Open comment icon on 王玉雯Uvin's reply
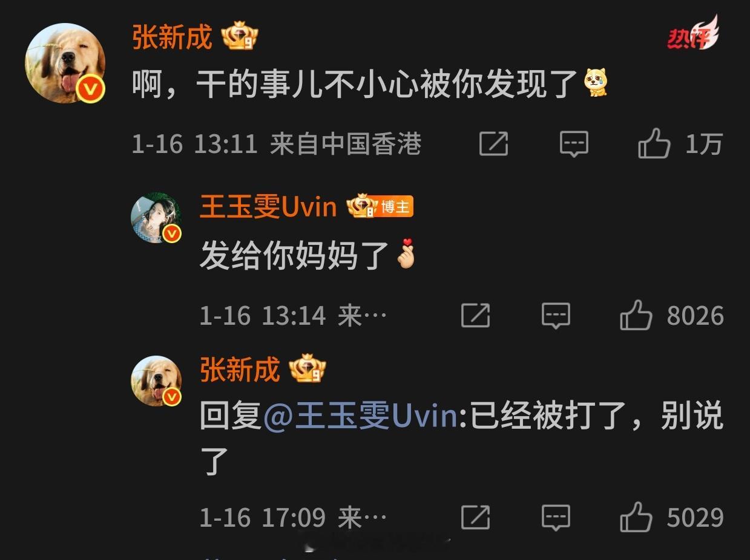The width and height of the screenshot is (750, 560). tap(555, 316)
